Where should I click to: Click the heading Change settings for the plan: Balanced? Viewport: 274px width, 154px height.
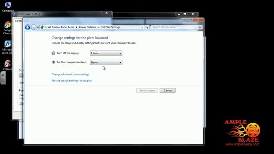pyautogui.click(x=80, y=38)
